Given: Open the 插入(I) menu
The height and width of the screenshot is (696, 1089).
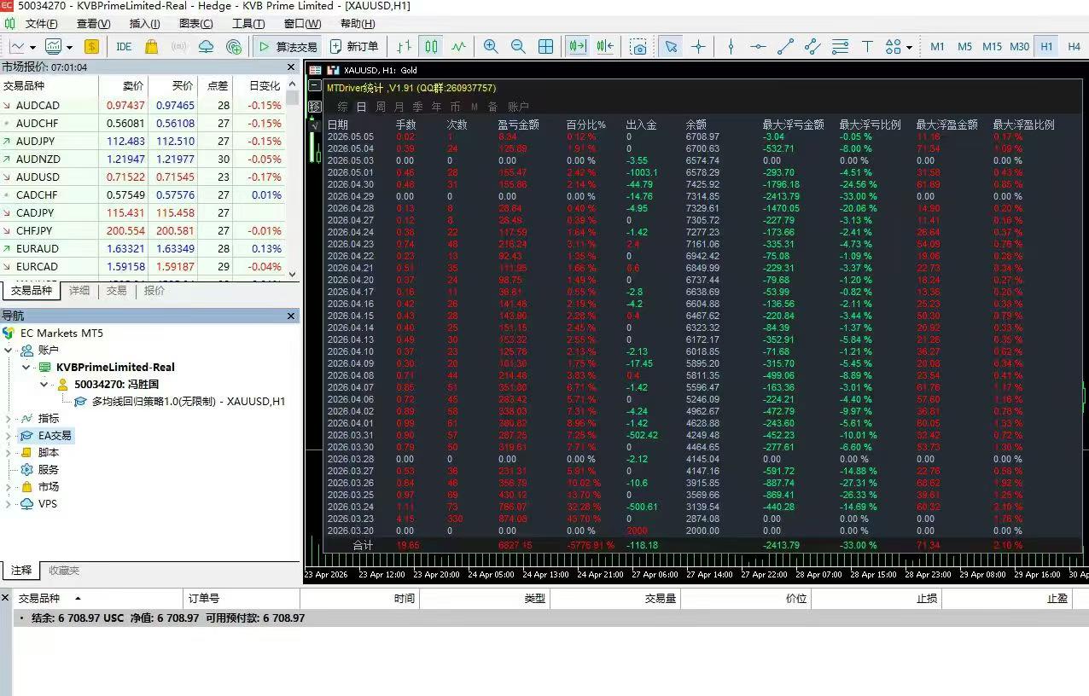Looking at the screenshot, I should click(144, 24).
